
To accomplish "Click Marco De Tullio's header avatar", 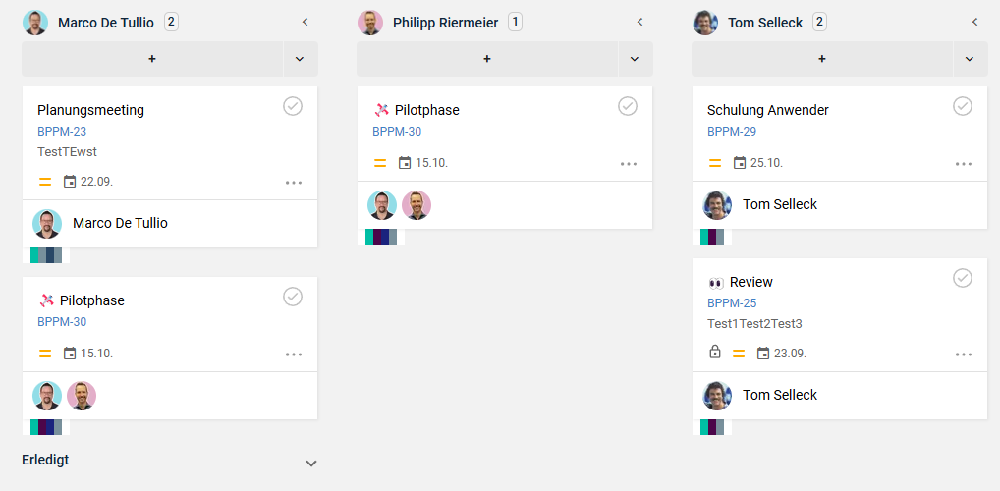I will 35,23.
